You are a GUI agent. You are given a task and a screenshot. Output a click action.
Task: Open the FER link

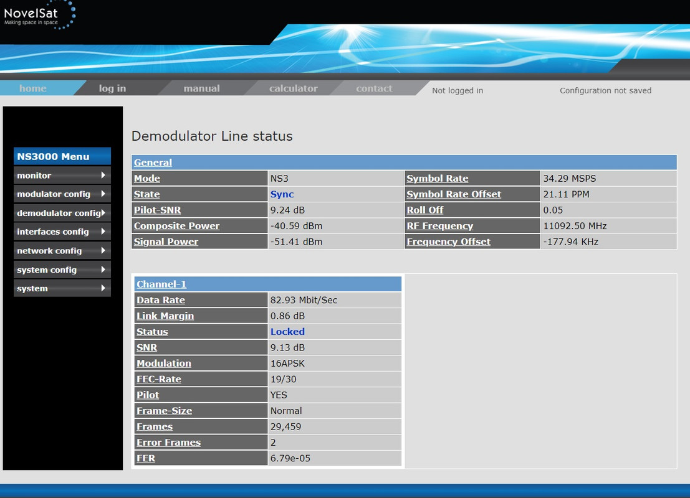click(146, 458)
